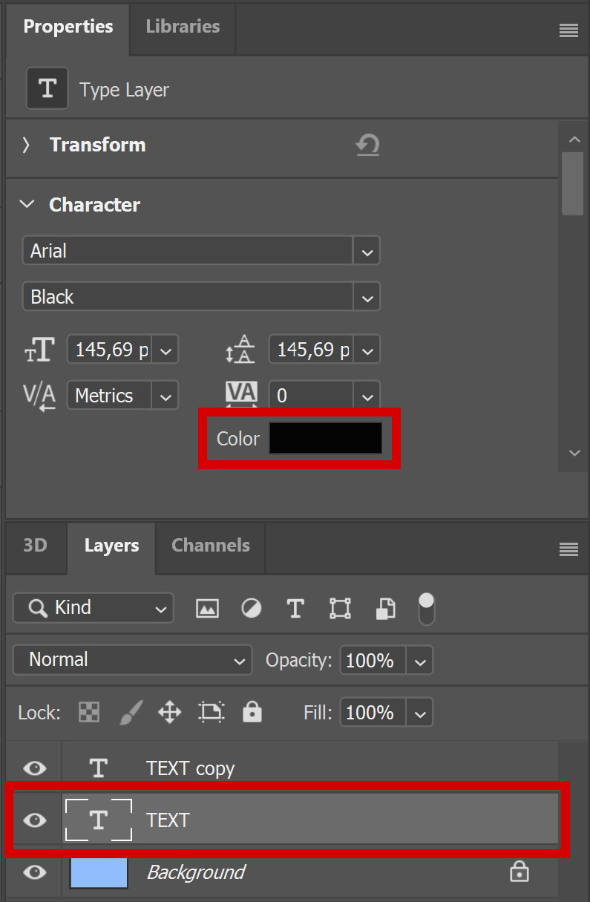Switch to the Channels tab
This screenshot has width=590, height=902.
[x=210, y=546]
